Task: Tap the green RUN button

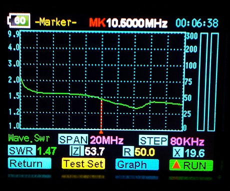Action: 191,165
